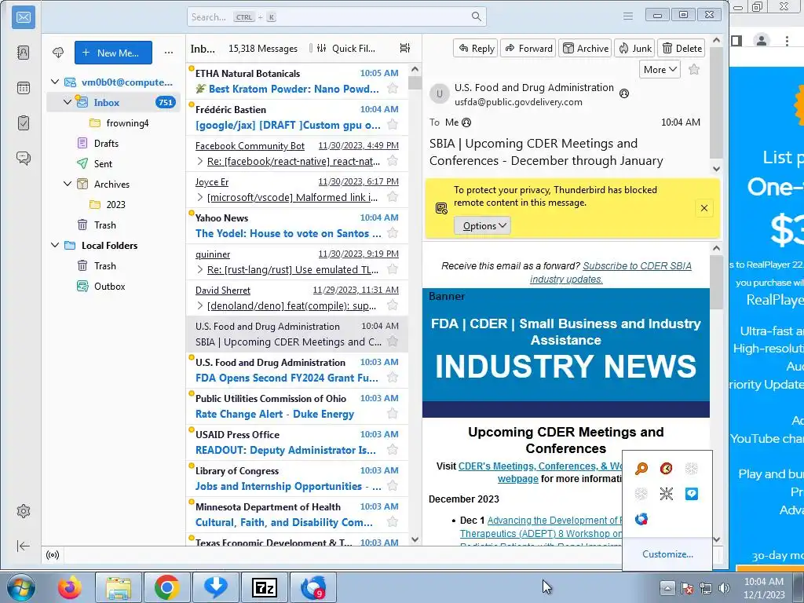804x603 pixels.
Task: Open folder pane options ellipsis menu
Action: pos(169,53)
